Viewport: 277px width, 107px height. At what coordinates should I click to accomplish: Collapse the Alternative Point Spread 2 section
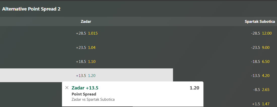click(x=31, y=9)
